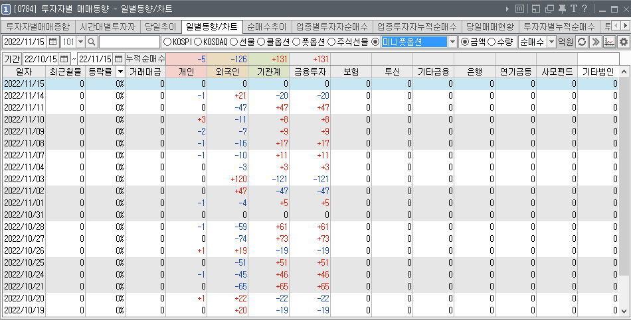The height and width of the screenshot is (320, 631).
Task: Open the 순매수 dropdown
Action: (x=551, y=42)
